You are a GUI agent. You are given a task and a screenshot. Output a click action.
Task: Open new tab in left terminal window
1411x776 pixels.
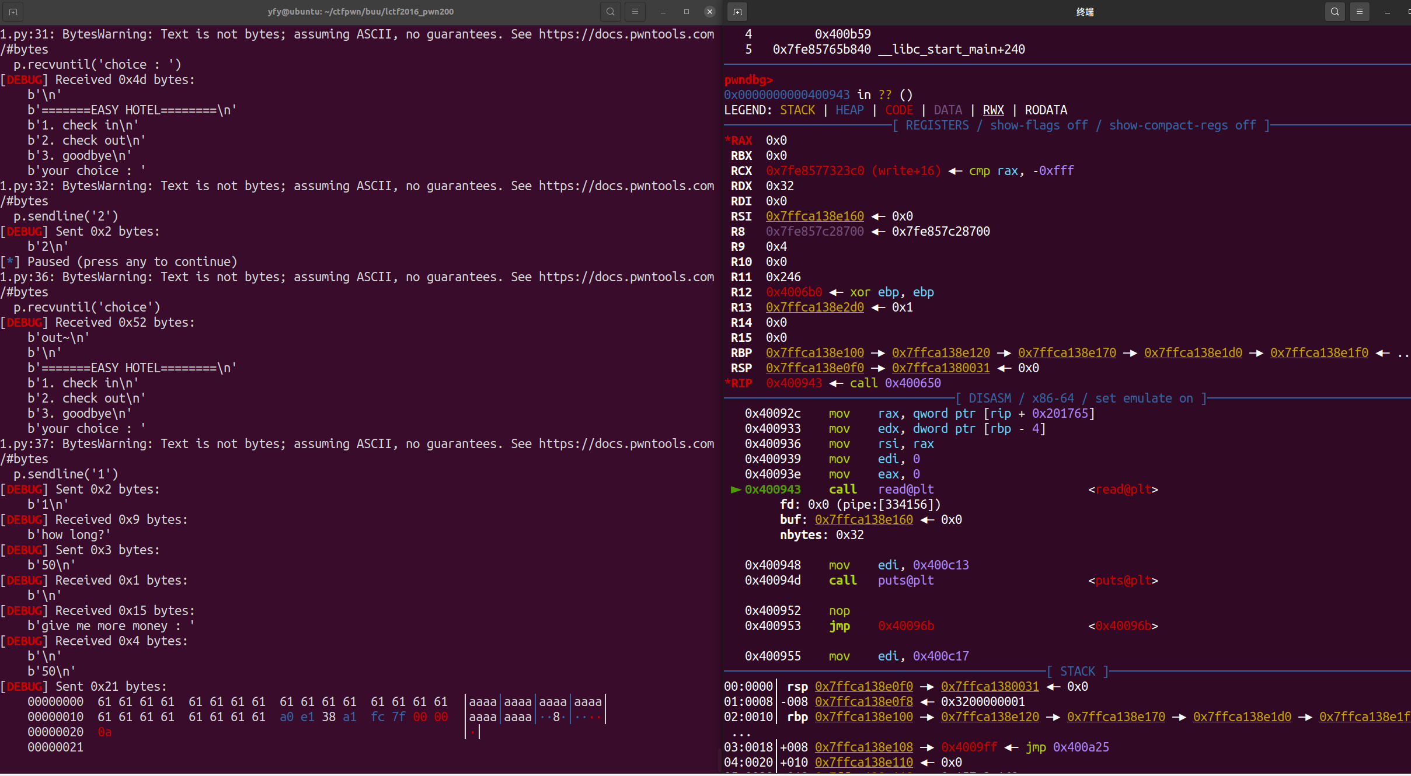[13, 12]
